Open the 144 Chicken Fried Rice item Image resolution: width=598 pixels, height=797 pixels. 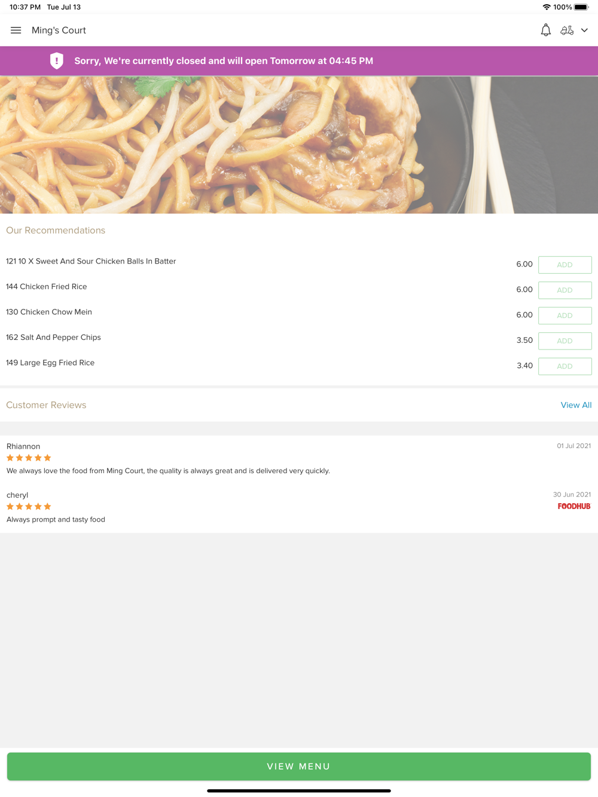tap(47, 287)
